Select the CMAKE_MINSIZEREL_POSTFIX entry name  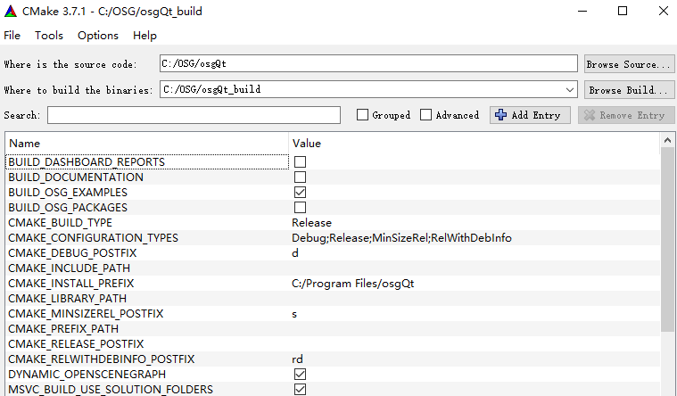click(86, 314)
